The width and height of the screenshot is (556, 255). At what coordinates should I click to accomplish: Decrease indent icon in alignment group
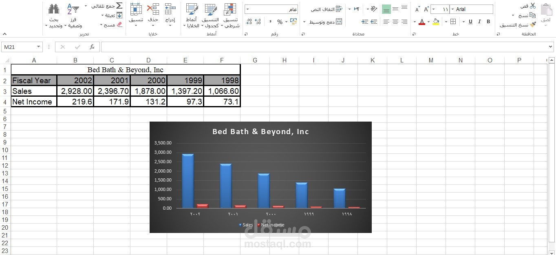[374, 22]
